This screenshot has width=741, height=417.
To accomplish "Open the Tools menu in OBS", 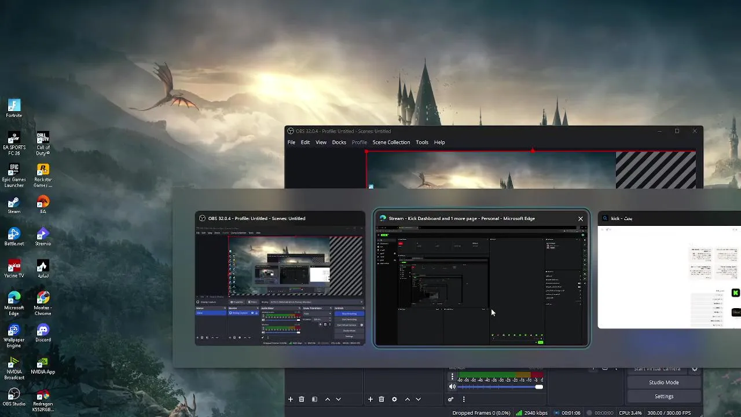I will tap(422, 142).
